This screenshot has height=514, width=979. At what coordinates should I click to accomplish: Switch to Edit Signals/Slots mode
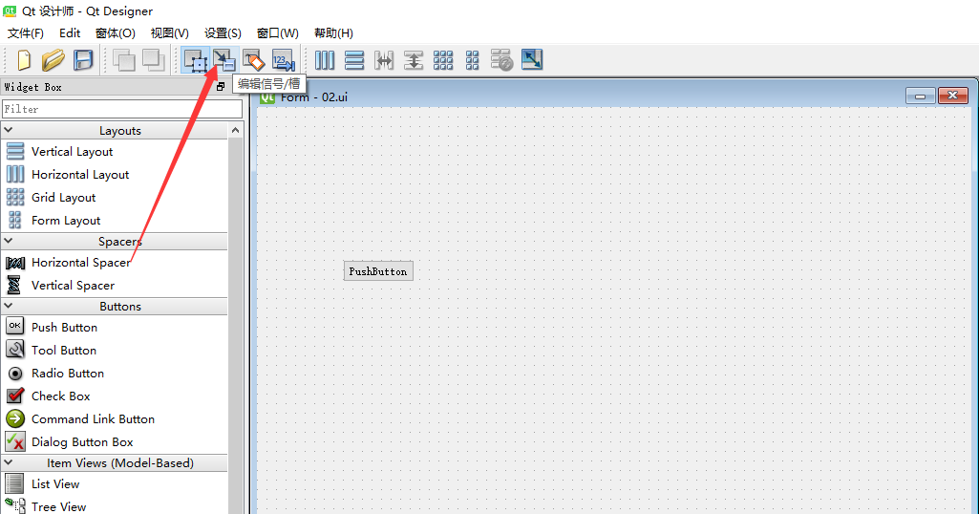click(x=224, y=60)
